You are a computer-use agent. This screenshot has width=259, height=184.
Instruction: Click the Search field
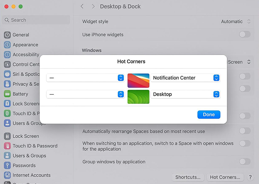[36, 20]
